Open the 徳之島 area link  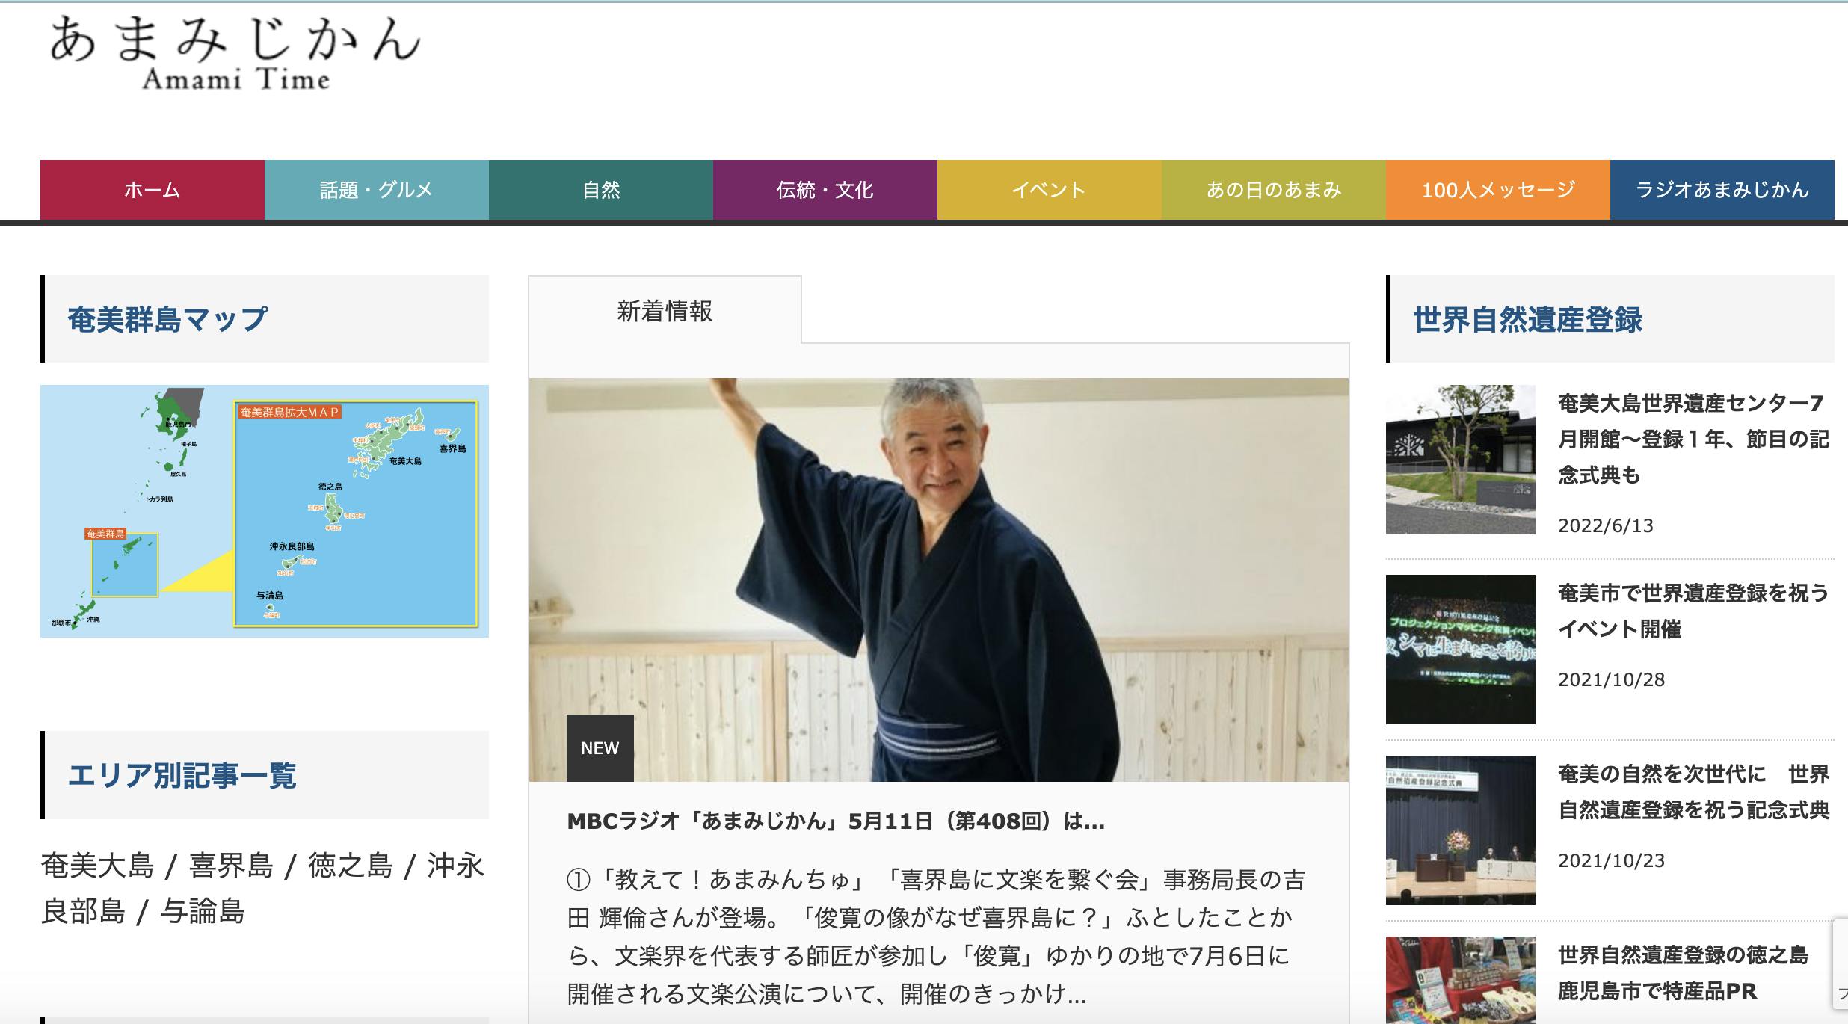(x=350, y=866)
